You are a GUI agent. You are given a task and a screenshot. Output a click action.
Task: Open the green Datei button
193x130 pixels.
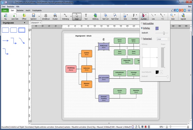[5, 11]
